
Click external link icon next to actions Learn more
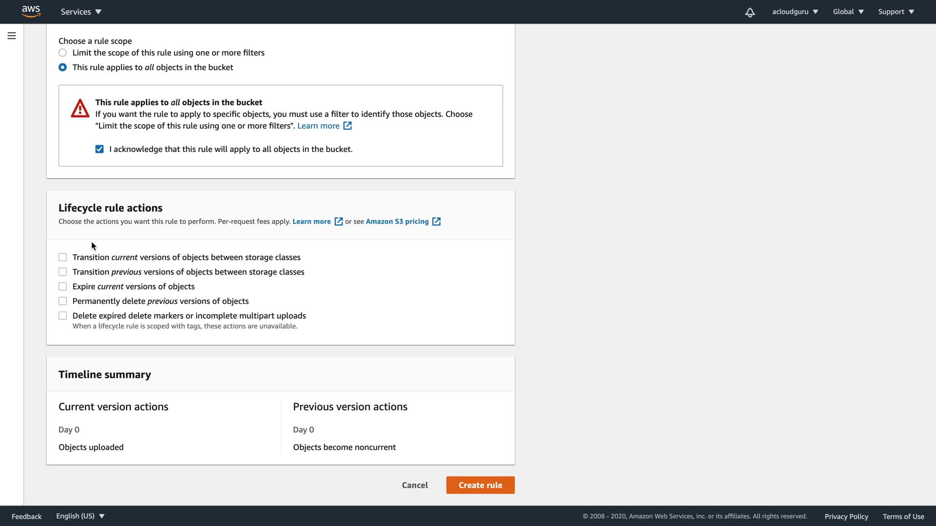tap(338, 222)
